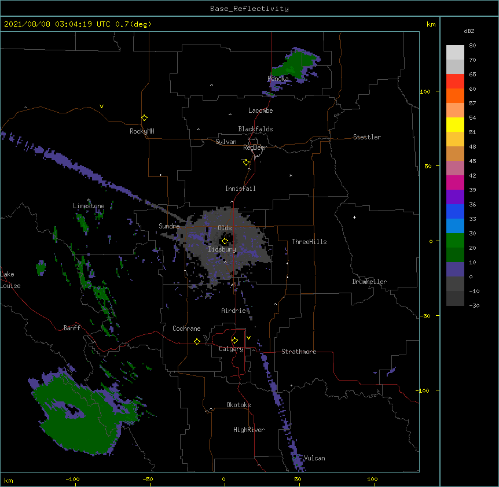Image resolution: width=499 pixels, height=487 pixels.
Task: Click the Okotoks town label
Action: 239,405
